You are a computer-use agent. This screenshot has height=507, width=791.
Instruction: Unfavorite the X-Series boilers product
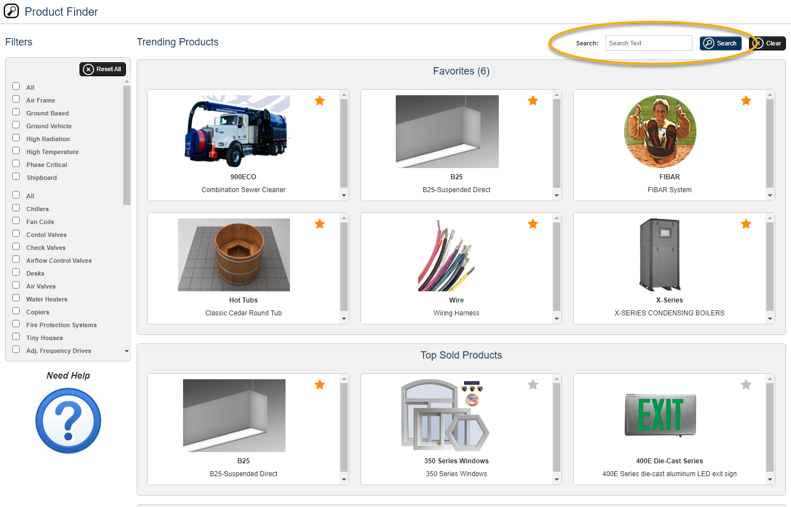point(746,224)
